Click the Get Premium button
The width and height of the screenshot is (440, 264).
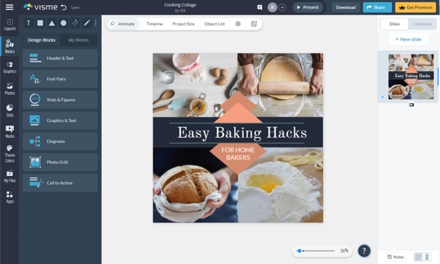(x=415, y=7)
